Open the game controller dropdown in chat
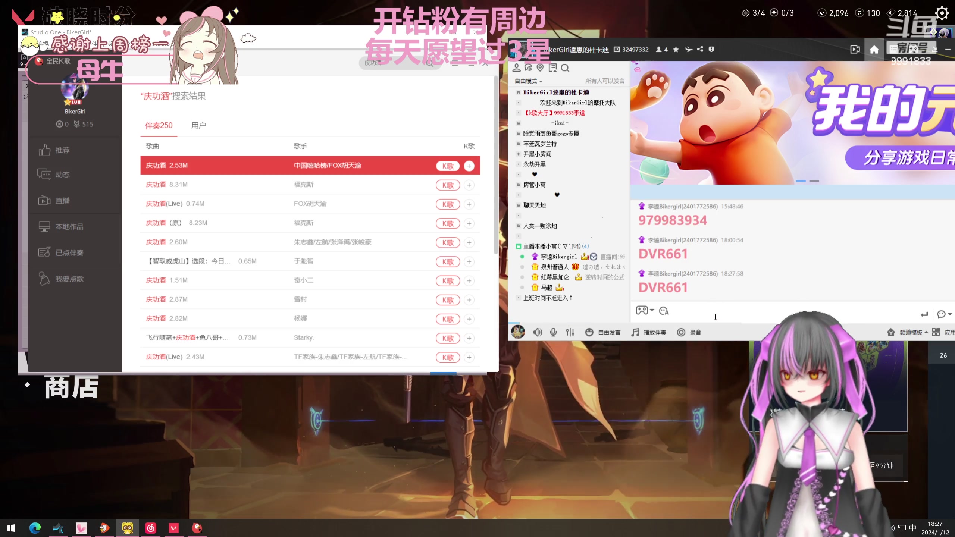This screenshot has height=537, width=955. (645, 311)
